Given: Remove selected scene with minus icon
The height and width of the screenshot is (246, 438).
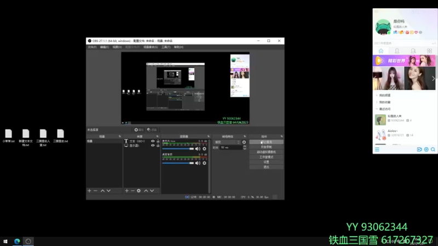Looking at the screenshot, I should click(x=95, y=191).
